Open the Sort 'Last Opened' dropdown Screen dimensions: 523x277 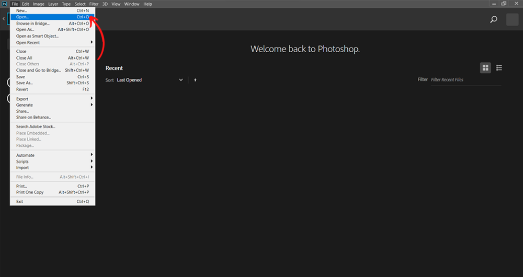(150, 80)
